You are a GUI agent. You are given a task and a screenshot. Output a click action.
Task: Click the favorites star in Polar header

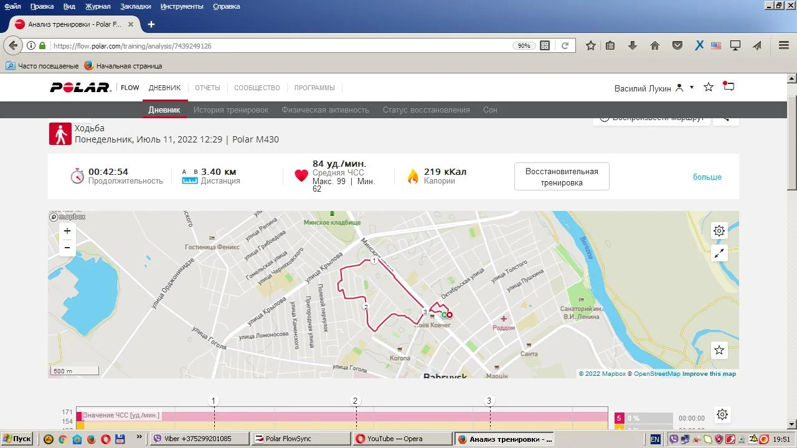click(x=709, y=88)
